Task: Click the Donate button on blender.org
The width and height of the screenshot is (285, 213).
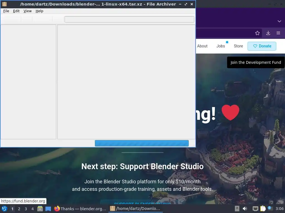Action: pos(262,46)
